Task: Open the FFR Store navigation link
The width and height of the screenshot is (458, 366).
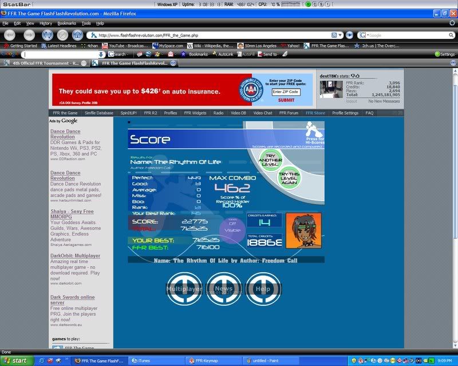Action: [315, 113]
